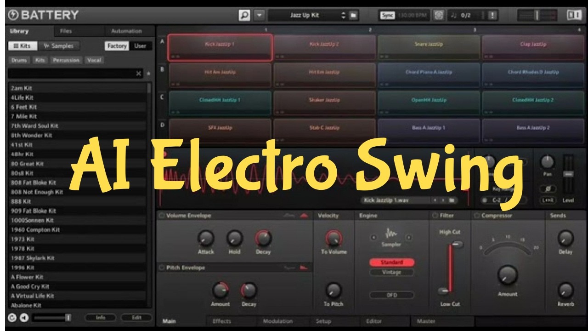Select A Good Cry Kit
This screenshot has width=588, height=331.
click(x=77, y=286)
